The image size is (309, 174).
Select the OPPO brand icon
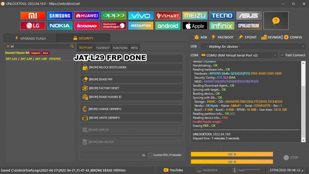tap(114, 15)
